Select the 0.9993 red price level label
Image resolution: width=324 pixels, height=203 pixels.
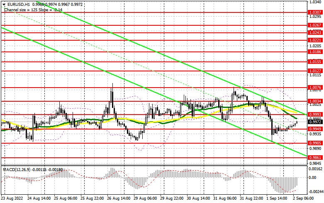315,115
